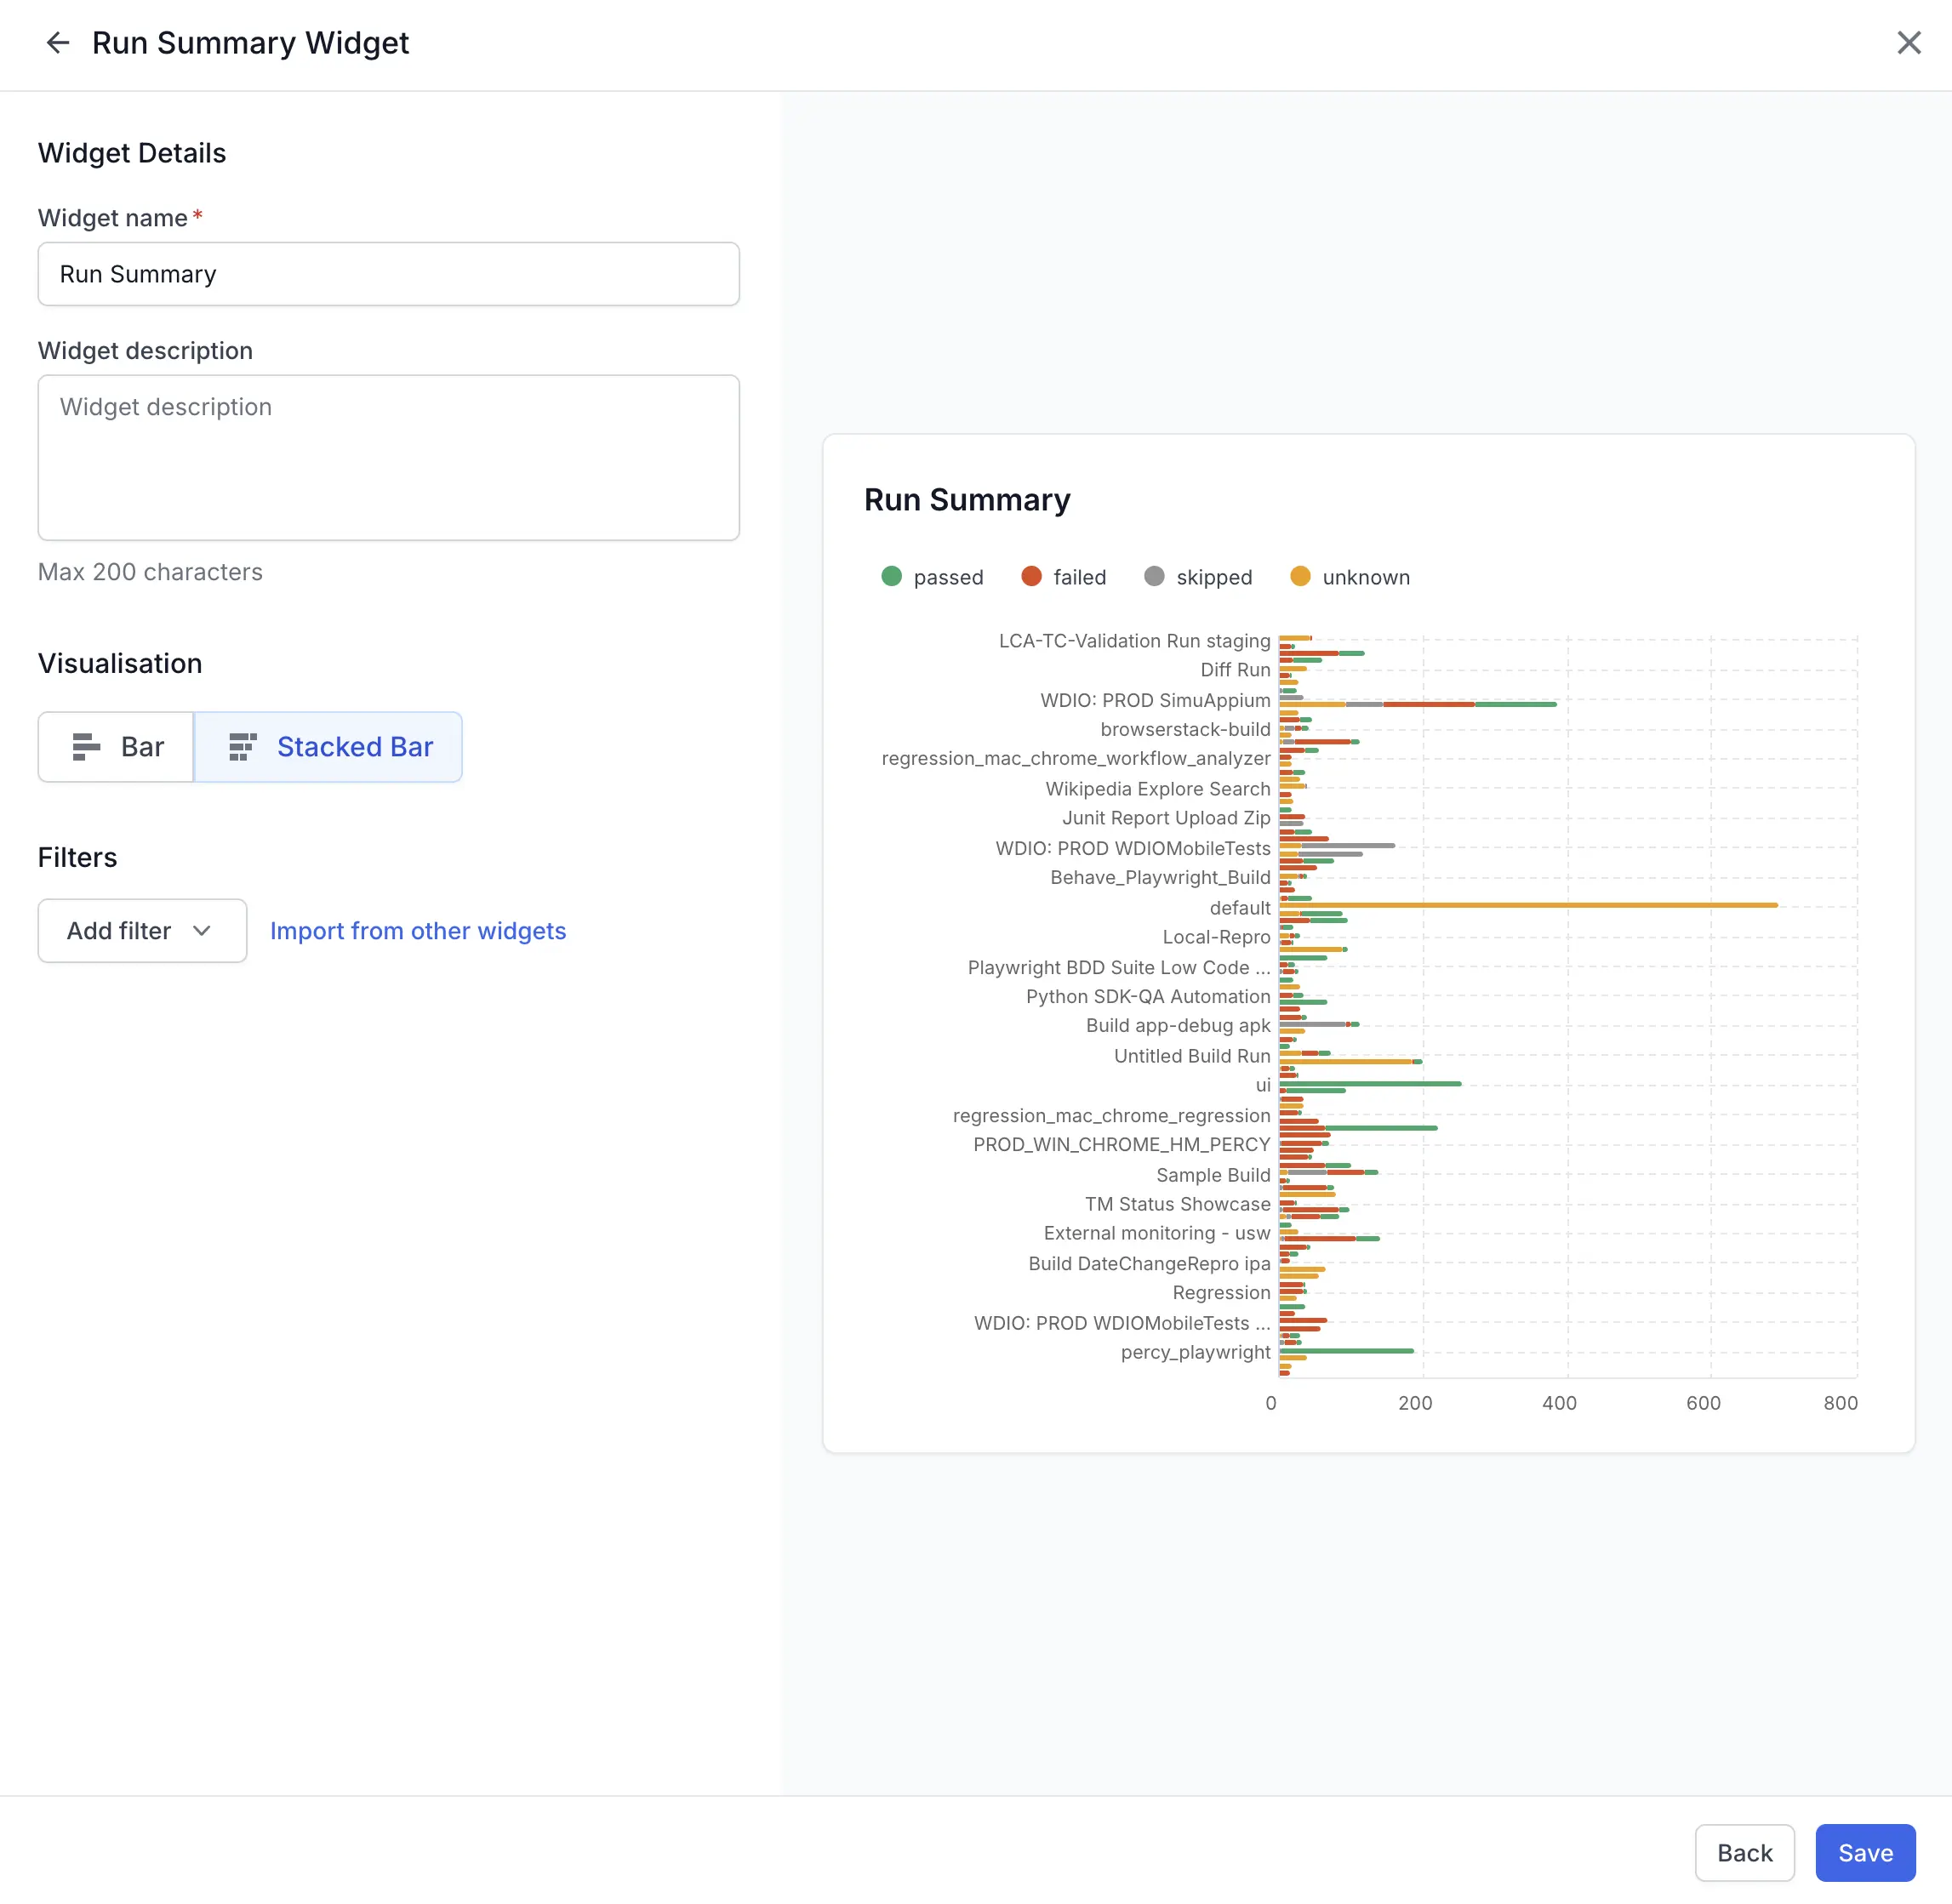Click the Regression axis label
This screenshot has height=1904, width=1952.
(x=1221, y=1293)
